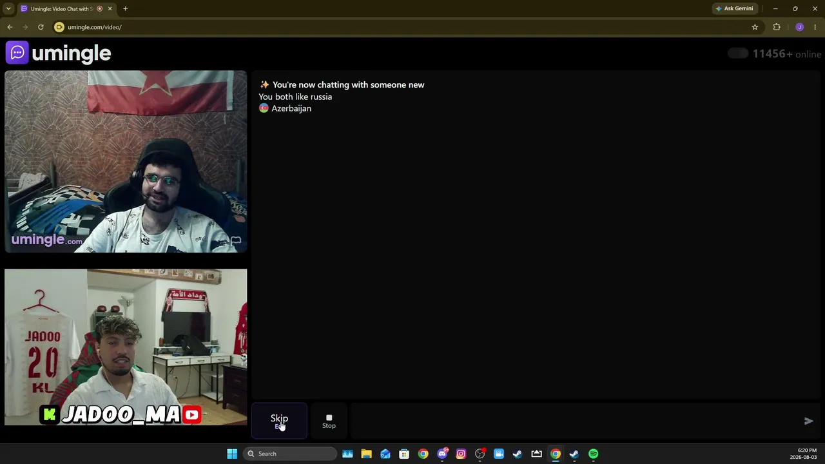
Task: Focus the chat message input box
Action: (576, 421)
